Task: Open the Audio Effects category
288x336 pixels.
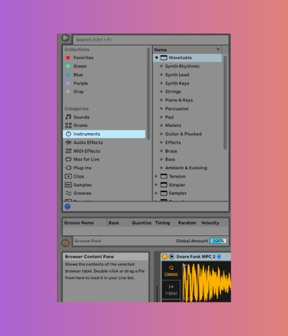Action: [84, 142]
